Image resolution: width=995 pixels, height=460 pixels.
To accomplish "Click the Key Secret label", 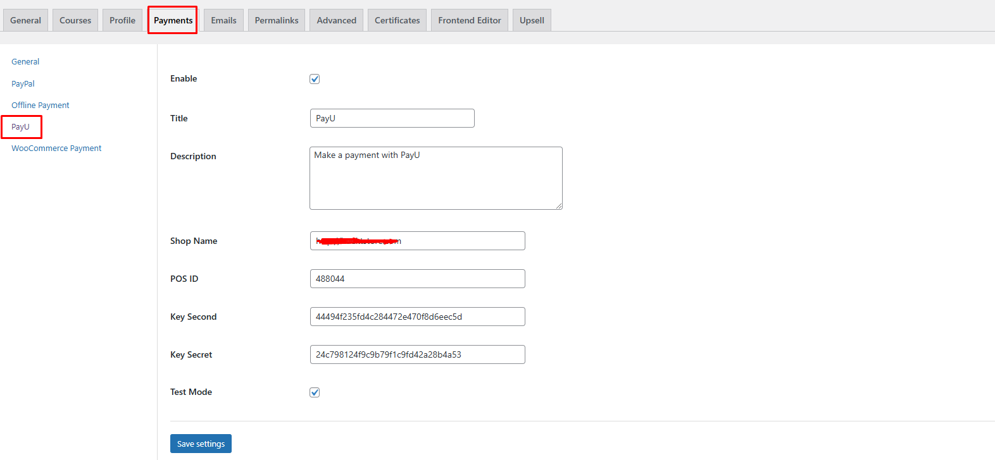I will click(191, 354).
